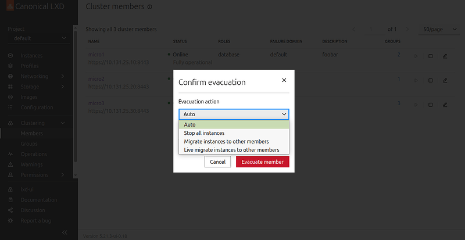Click the edit pencil icon for micro3

445,105
